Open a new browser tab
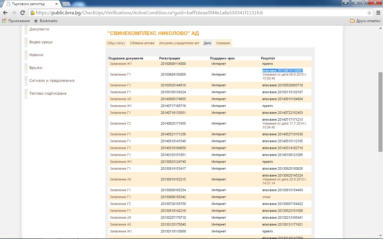Image resolution: width=383 pixels, height=239 pixels. [66, 4]
